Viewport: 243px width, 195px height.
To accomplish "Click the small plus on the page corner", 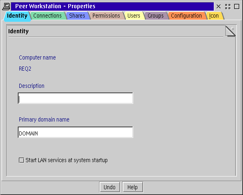I will tap(232, 29).
